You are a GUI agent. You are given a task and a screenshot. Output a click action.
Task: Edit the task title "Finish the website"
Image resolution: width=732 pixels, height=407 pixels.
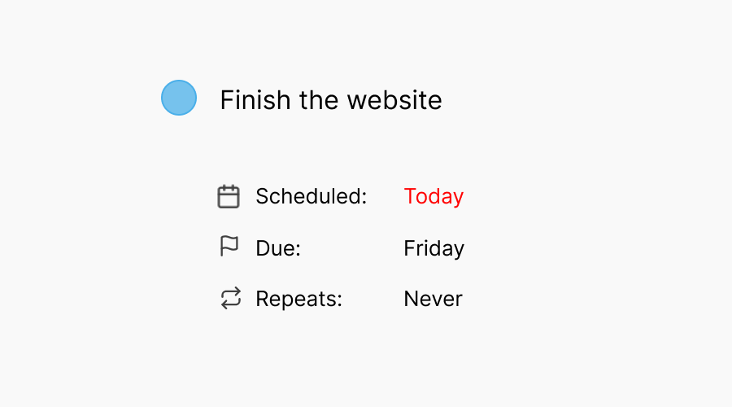click(x=330, y=100)
